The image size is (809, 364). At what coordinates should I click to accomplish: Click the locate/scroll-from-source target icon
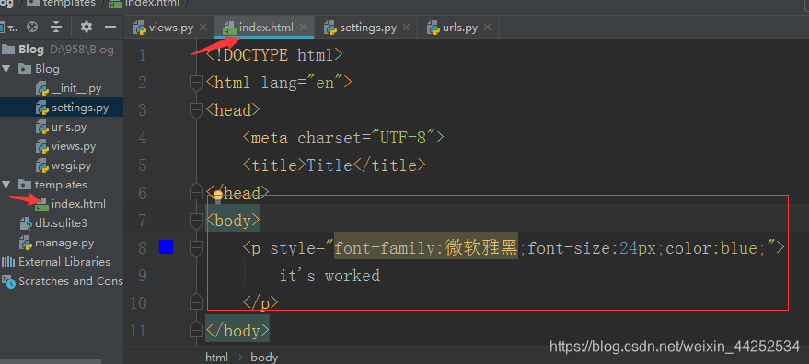pyautogui.click(x=32, y=27)
